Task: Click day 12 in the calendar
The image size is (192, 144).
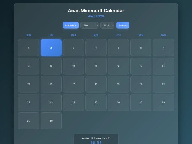Action: click(118, 66)
